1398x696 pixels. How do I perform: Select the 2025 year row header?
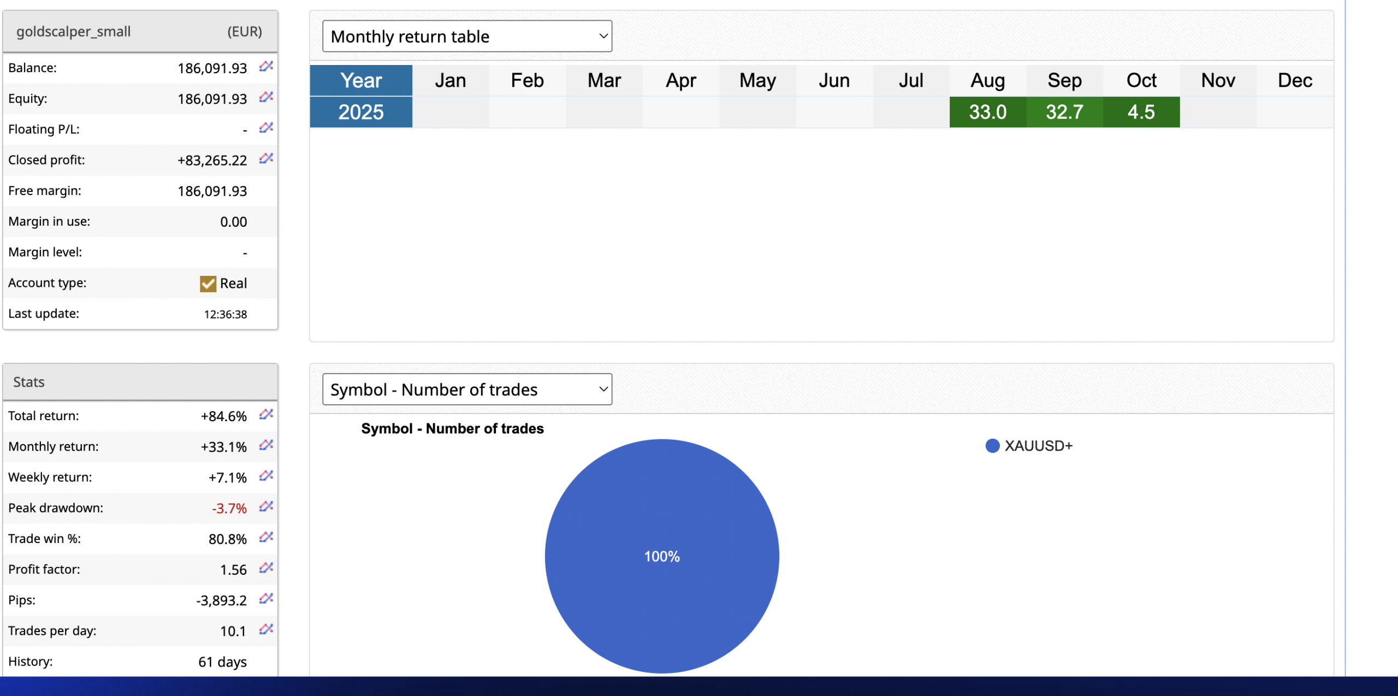pyautogui.click(x=361, y=112)
